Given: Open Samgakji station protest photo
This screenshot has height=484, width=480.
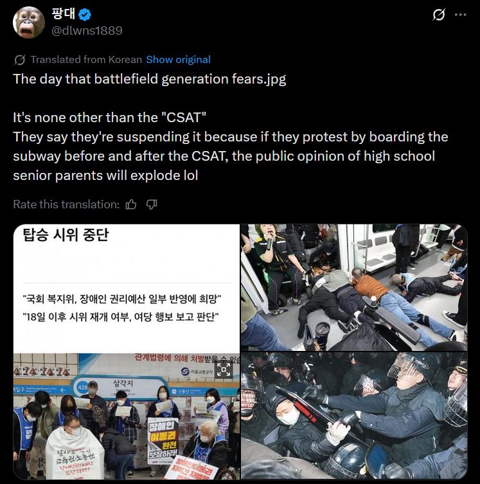Looking at the screenshot, I should tap(127, 416).
